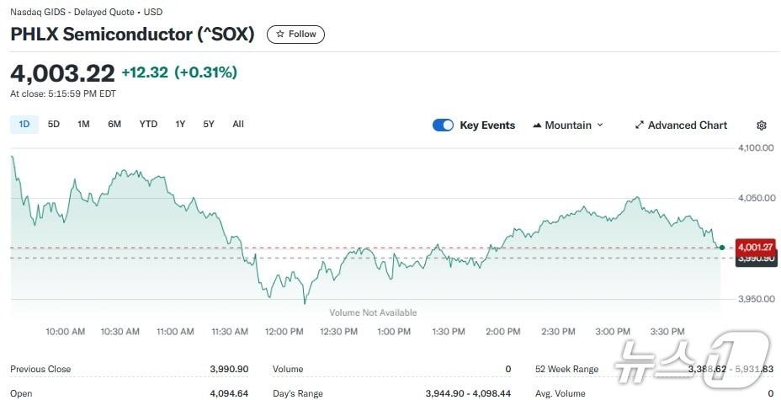Click the green end-point dot on chart
781x400 pixels.
722,247
